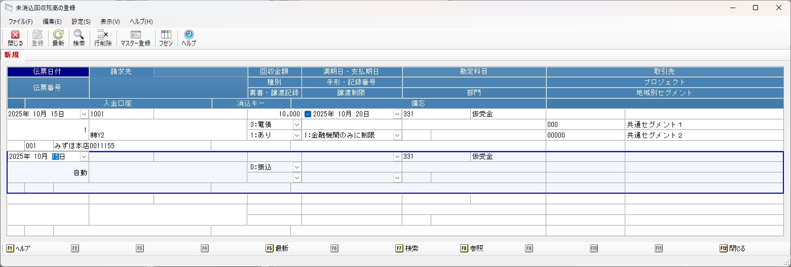Uncheck the 2025年 10月 20日 due date checkbox
Image resolution: width=791 pixels, height=267 pixels.
click(308, 114)
